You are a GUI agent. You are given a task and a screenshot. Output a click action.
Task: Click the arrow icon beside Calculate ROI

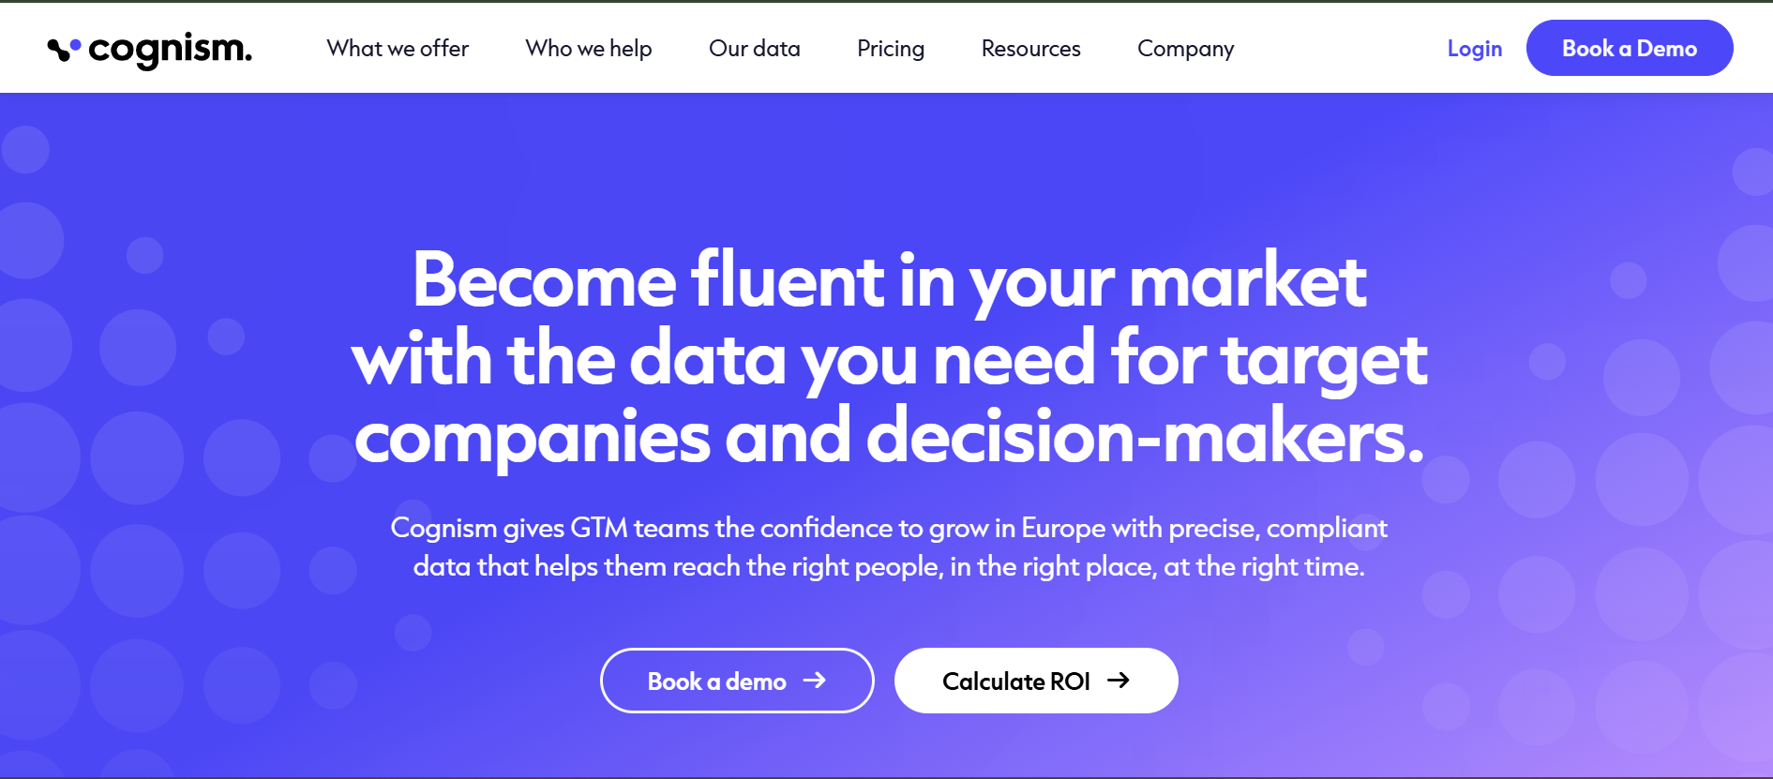point(1119,681)
